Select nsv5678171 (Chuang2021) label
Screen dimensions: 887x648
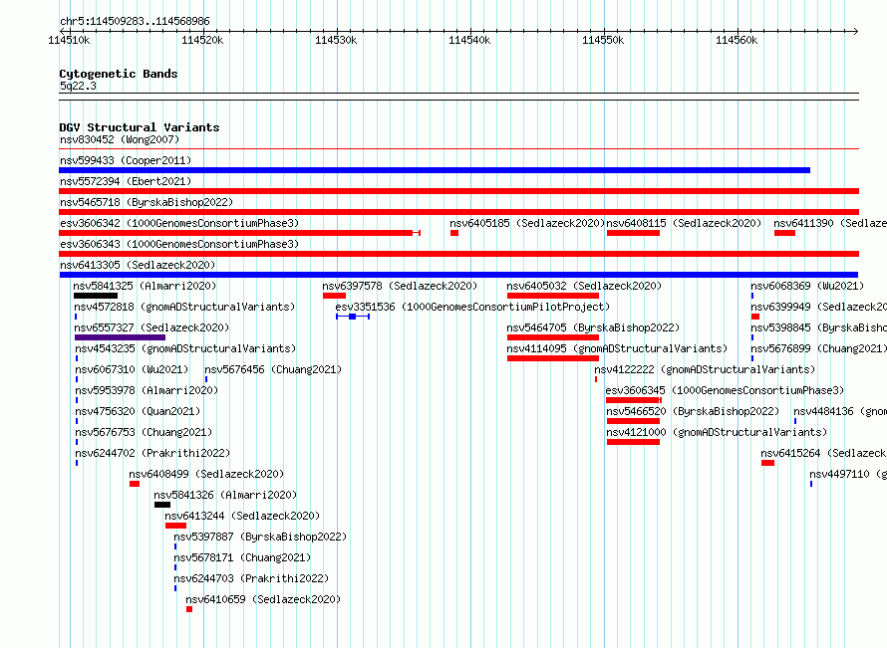[243, 557]
